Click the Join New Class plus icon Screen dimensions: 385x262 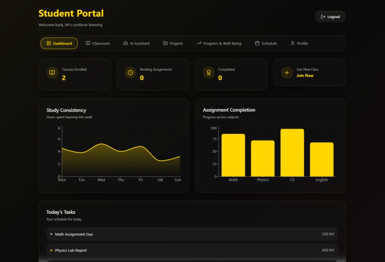287,72
